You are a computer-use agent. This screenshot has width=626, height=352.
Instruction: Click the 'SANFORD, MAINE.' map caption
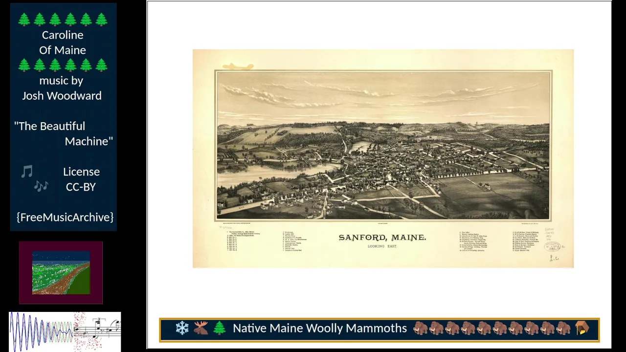click(x=382, y=238)
